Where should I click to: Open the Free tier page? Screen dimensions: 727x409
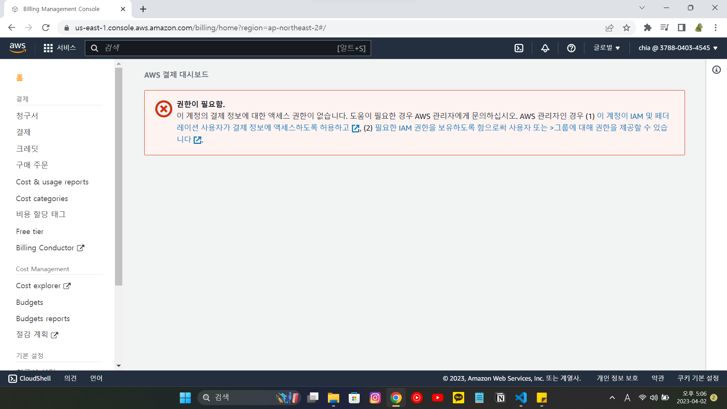[30, 231]
